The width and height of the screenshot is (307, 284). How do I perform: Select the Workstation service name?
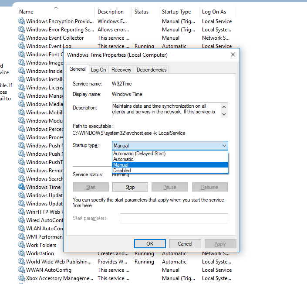pos(40,253)
